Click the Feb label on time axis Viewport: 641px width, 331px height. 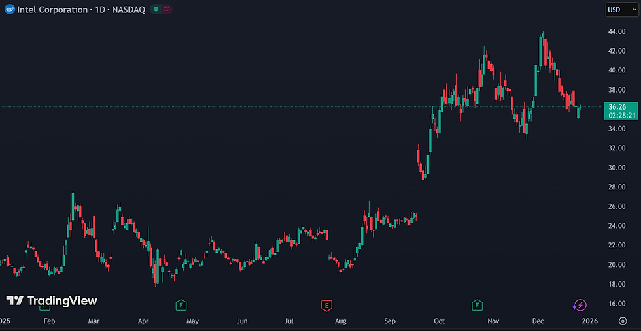tap(49, 321)
